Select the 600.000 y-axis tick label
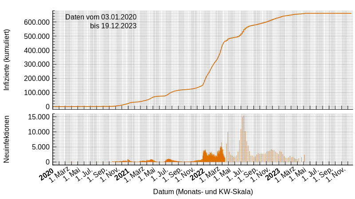355x199 pixels. 37,22
